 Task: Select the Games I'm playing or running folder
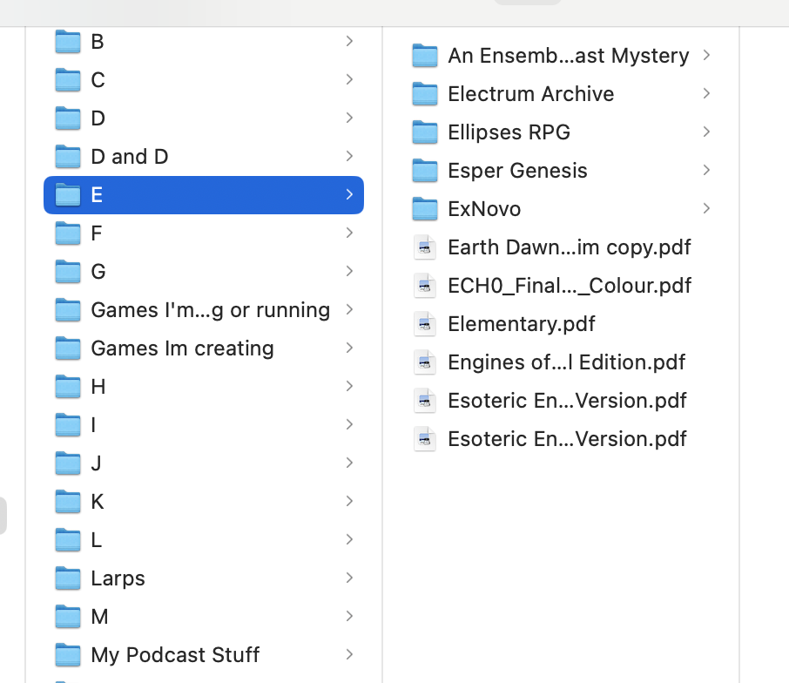(210, 310)
